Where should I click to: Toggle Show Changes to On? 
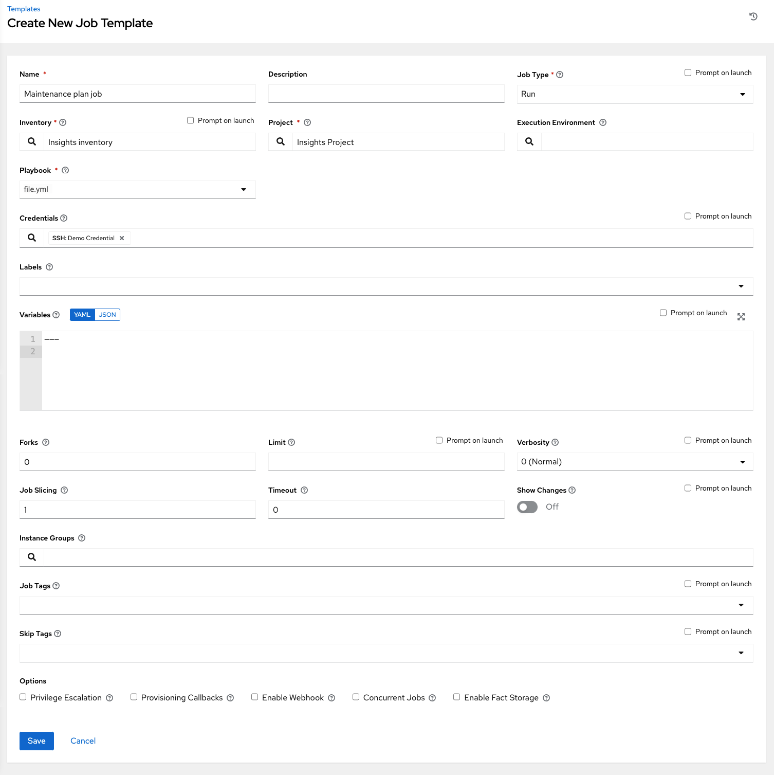(527, 507)
